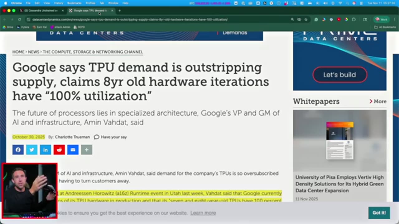Open eHack Admin bookmark
This screenshot has height=224, width=399.
[x=60, y=27]
